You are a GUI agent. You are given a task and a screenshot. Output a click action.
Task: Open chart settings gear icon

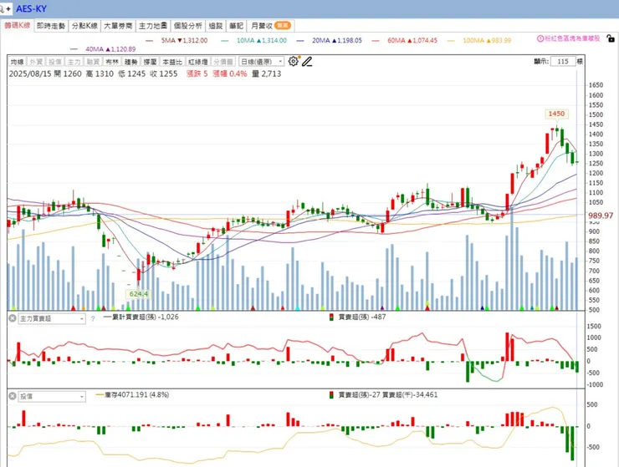tap(293, 62)
